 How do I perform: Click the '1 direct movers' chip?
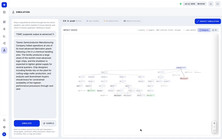pos(93,21)
